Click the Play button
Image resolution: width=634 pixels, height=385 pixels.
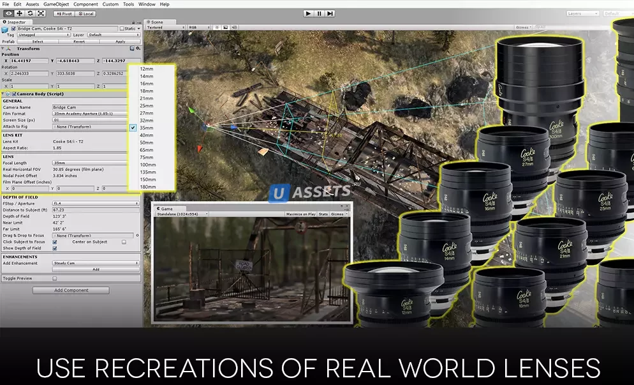click(309, 13)
